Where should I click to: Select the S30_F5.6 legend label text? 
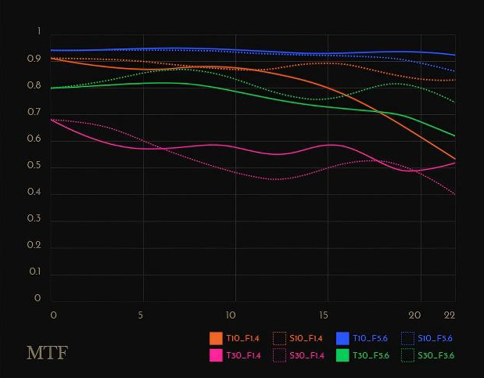point(436,355)
